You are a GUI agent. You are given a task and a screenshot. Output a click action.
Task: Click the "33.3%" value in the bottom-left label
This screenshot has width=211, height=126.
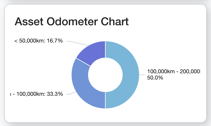coord(55,94)
